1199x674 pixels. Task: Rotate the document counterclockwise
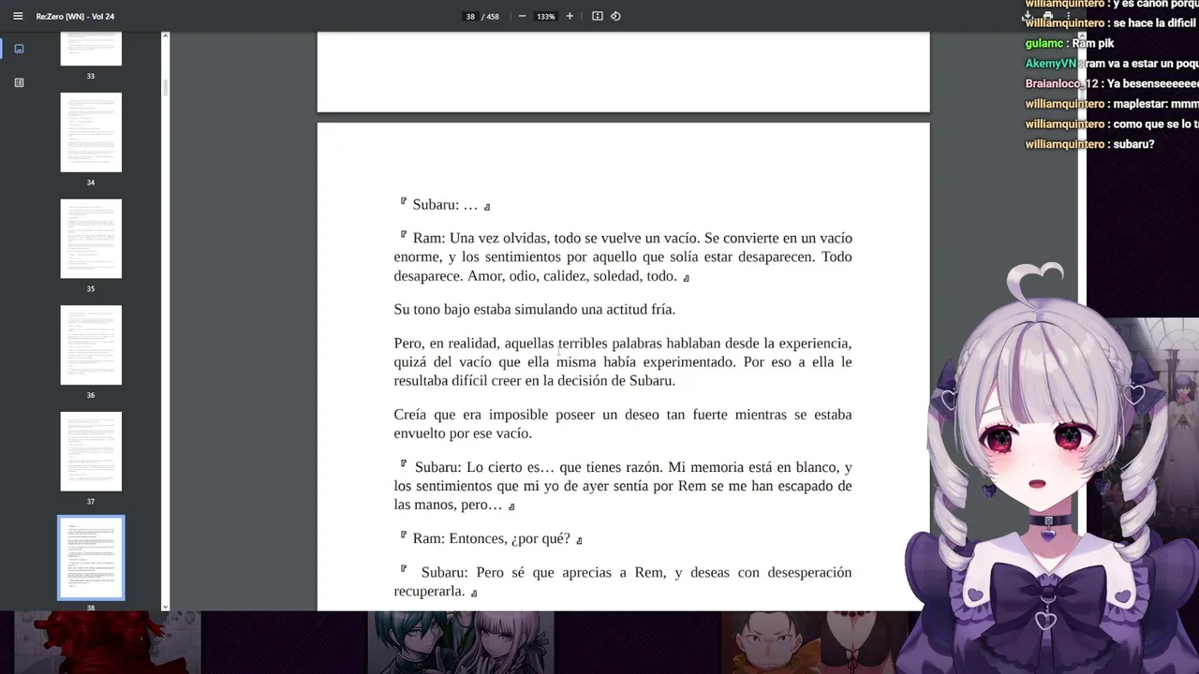tap(615, 16)
